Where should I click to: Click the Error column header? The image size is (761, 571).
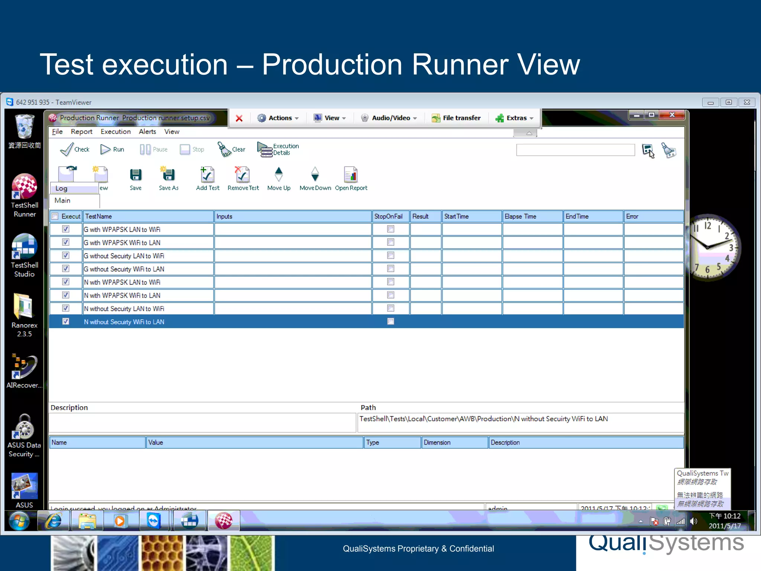click(654, 216)
